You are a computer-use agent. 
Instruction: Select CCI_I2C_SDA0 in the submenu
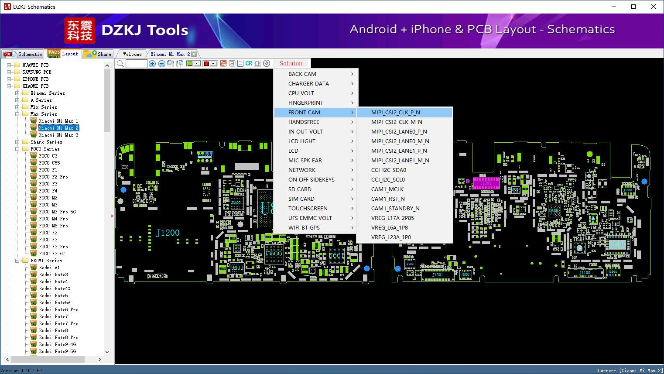(404, 170)
